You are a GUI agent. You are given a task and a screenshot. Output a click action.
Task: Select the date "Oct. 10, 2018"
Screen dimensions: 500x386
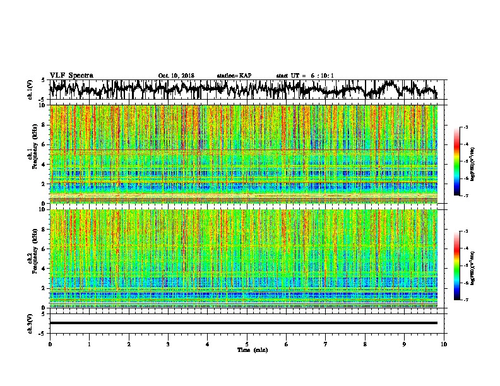[x=176, y=76]
